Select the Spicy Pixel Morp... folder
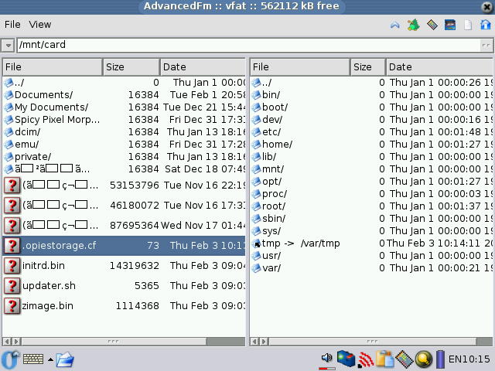495x371 pixels. [x=124, y=120]
